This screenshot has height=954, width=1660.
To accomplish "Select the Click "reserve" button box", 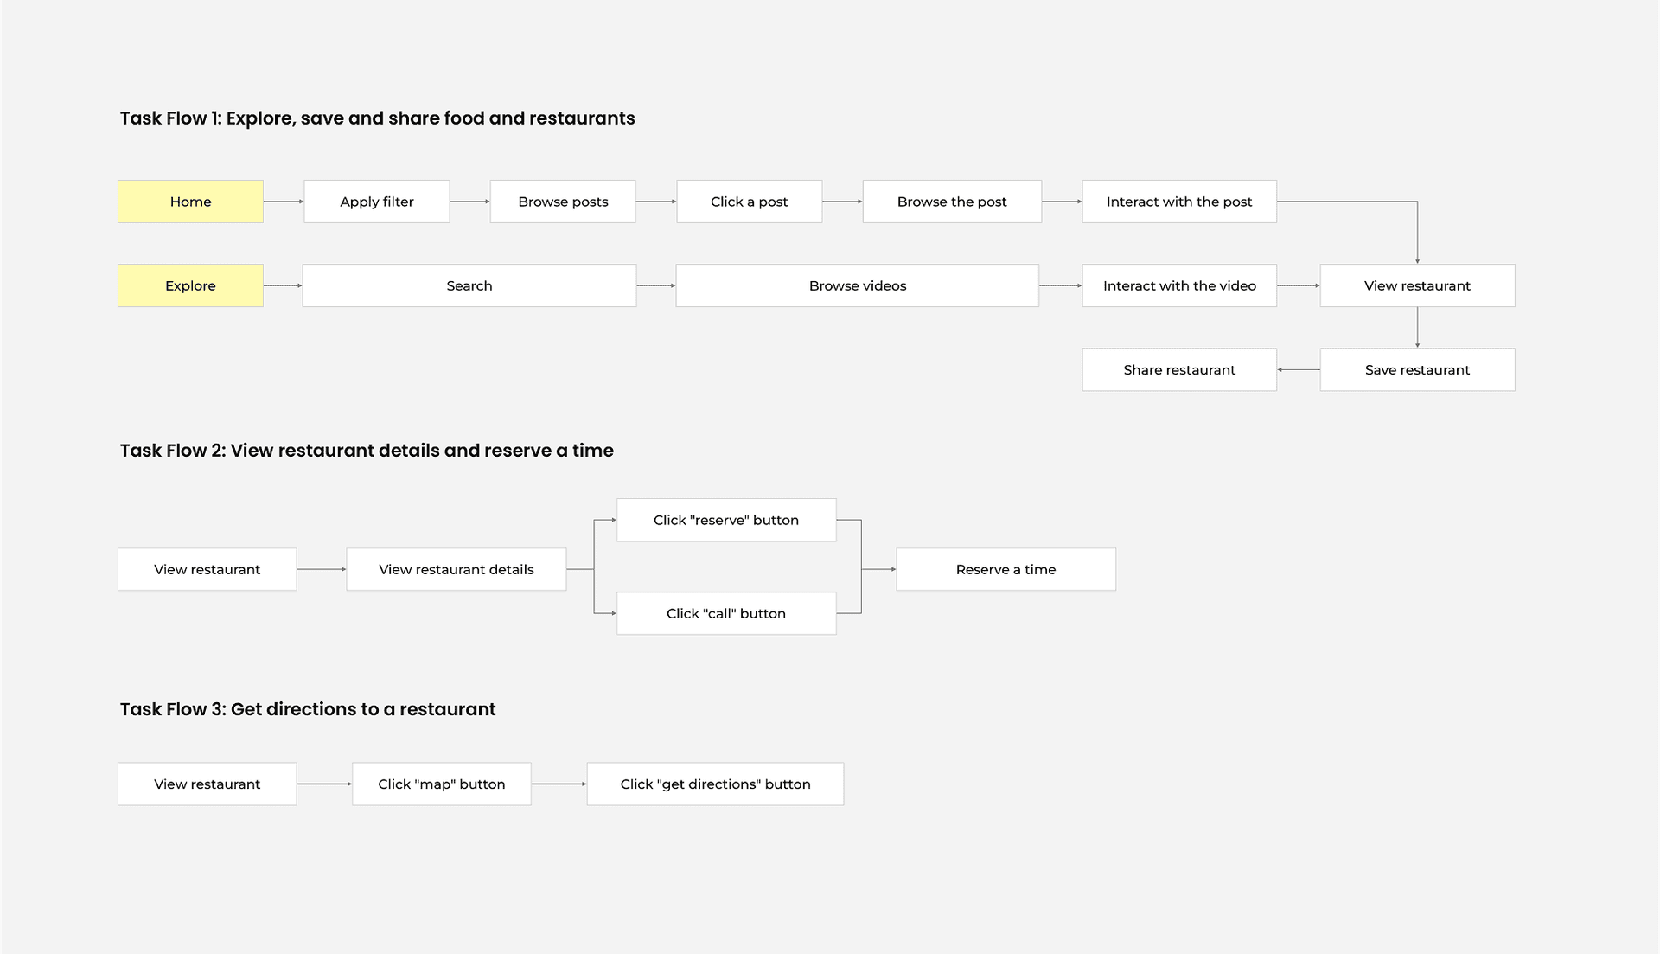I will [x=726, y=520].
